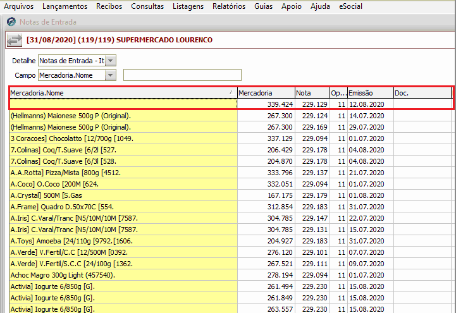Image resolution: width=456 pixels, height=313 pixels.
Task: Sort by Mercadoria column header
Action: click(266, 93)
